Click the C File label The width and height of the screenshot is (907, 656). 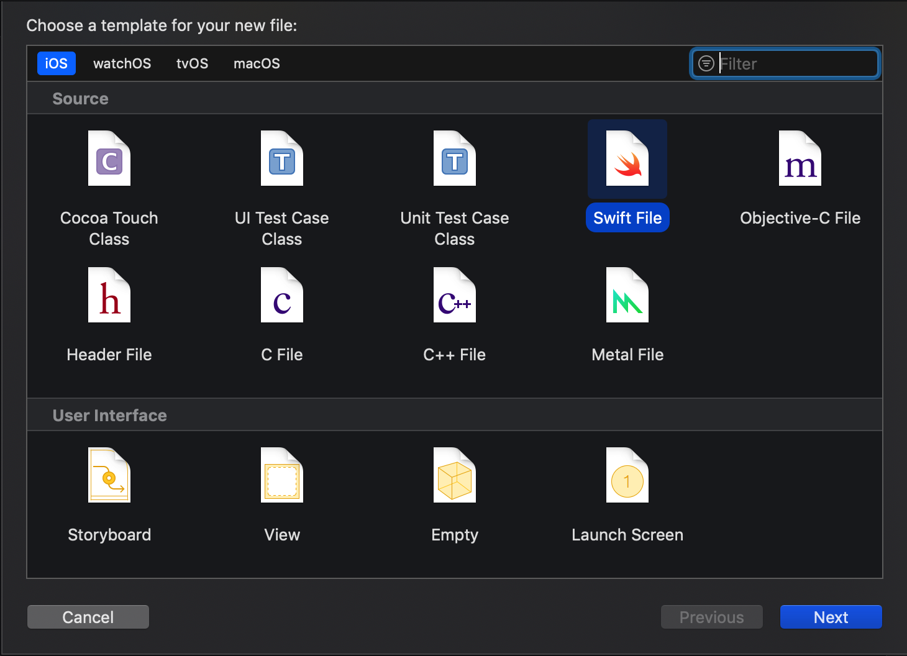click(x=282, y=355)
